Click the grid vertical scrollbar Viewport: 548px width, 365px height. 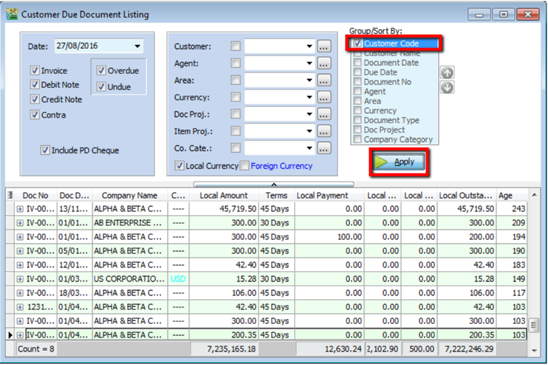click(534, 269)
